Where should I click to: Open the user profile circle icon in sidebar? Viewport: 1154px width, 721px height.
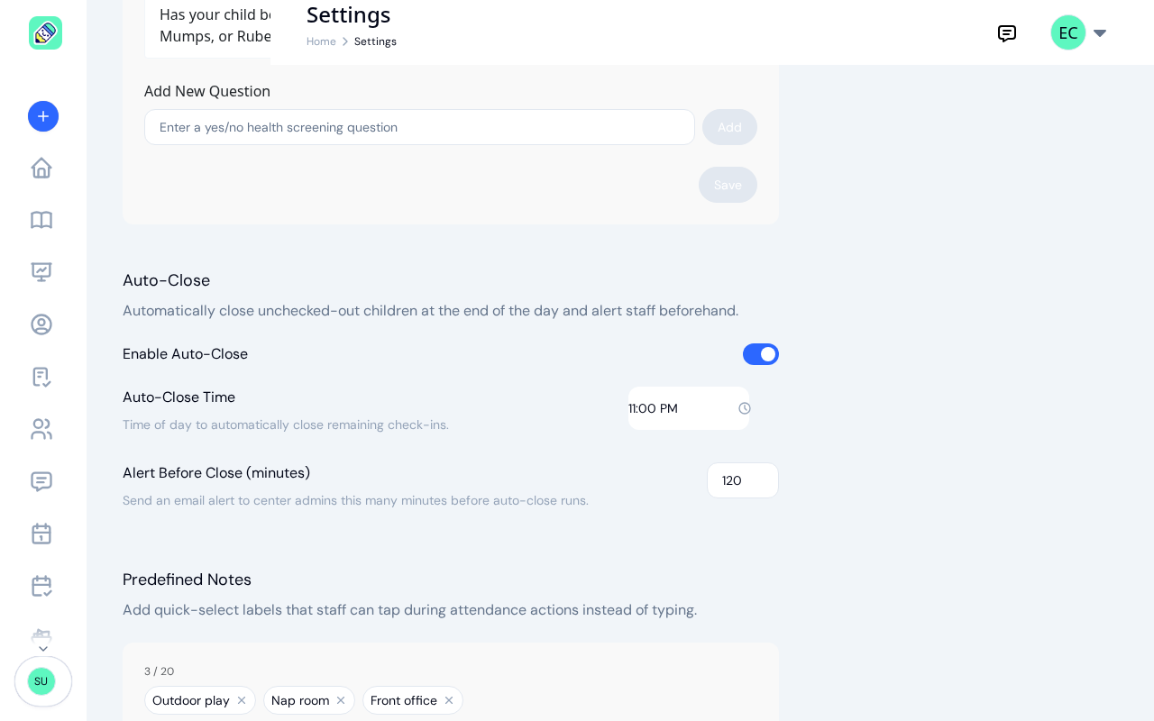coord(41,324)
